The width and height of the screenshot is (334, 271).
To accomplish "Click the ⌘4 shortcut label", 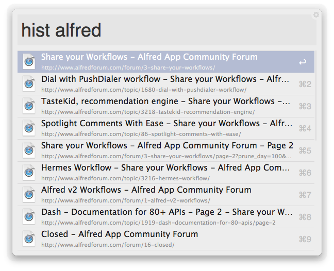I will 305,129.
